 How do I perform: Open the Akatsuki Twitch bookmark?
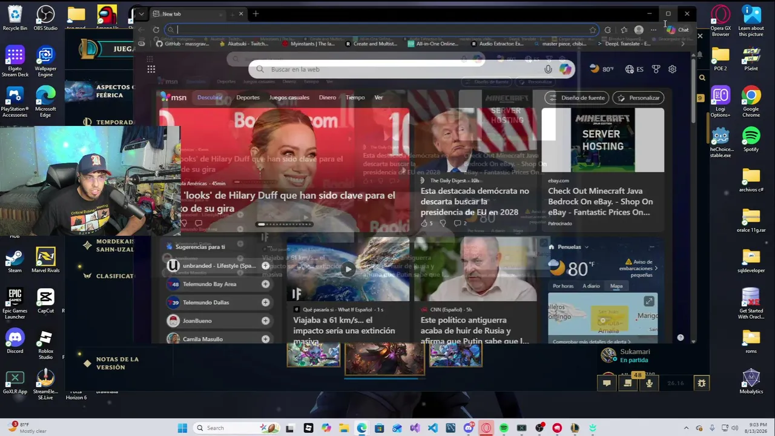tap(243, 44)
